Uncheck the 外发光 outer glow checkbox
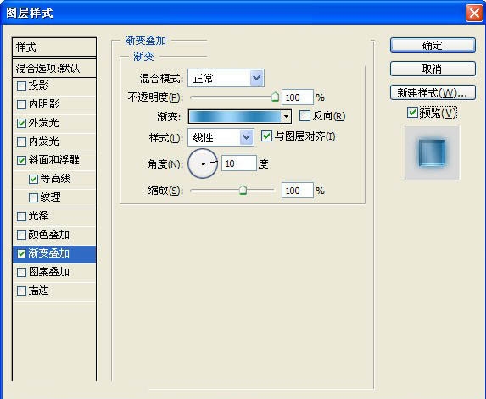Viewport: 486px width, 399px height. (21, 123)
